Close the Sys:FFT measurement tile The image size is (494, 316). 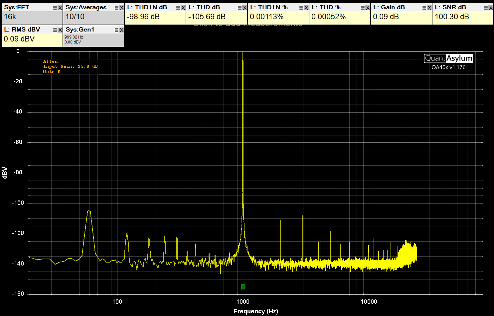coord(60,8)
